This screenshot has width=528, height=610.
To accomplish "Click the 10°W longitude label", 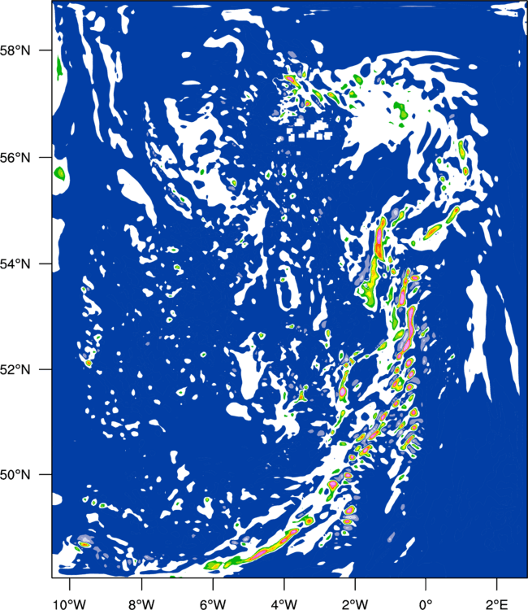I will (x=70, y=604).
